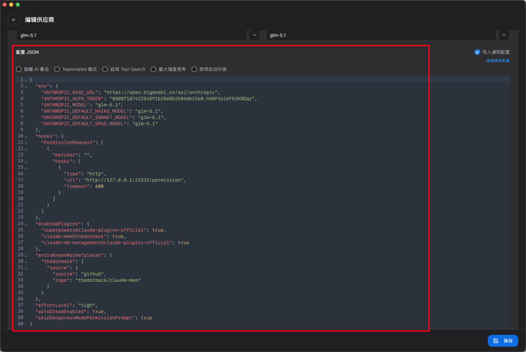Collapse the "PermissionRequest" array on line 11
Viewport: 526px width, 352px height.
click(26, 142)
